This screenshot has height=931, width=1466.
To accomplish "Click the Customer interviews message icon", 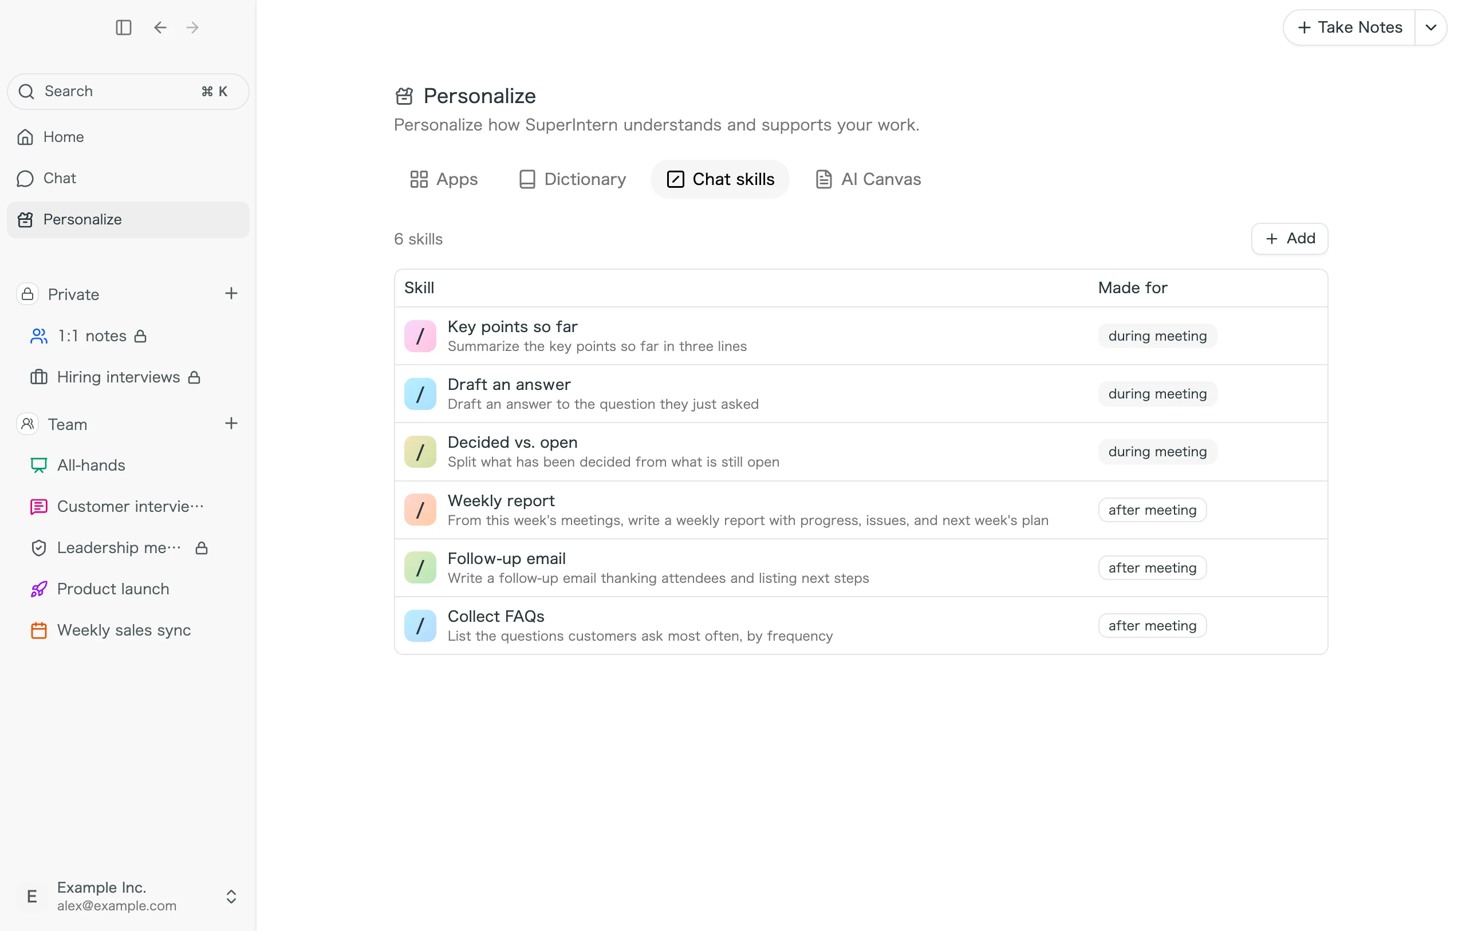I will click(39, 507).
